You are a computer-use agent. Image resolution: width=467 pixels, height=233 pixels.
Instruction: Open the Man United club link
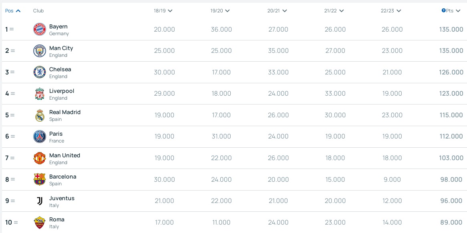coord(64,155)
